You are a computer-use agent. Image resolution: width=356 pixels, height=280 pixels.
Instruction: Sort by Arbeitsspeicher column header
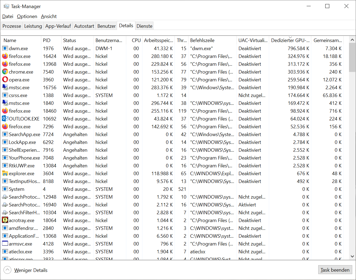(159, 40)
